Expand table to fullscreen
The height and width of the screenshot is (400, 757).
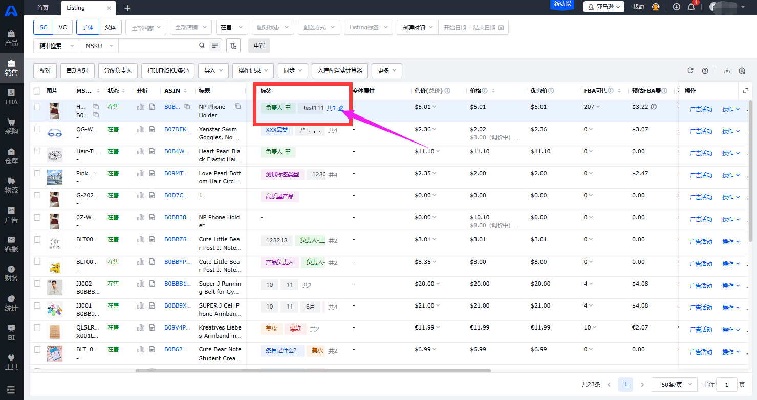pos(746,91)
